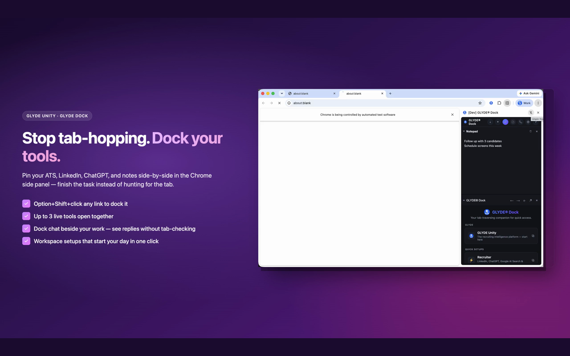Collapse the GLYDE® Dock section triangle
This screenshot has height=356, width=570.
click(464, 200)
